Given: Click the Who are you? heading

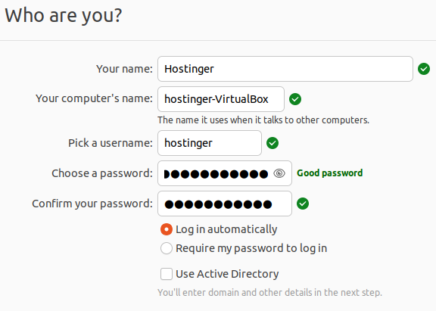Looking at the screenshot, I should click(64, 16).
